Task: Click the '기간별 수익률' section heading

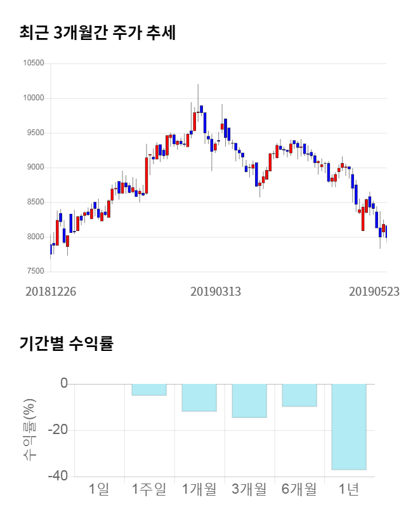Action: pyautogui.click(x=66, y=344)
